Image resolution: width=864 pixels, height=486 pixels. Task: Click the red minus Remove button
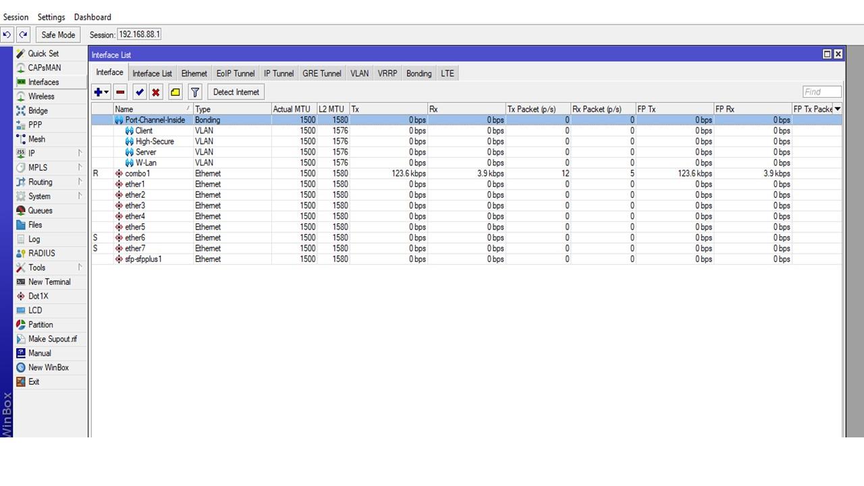pos(120,92)
